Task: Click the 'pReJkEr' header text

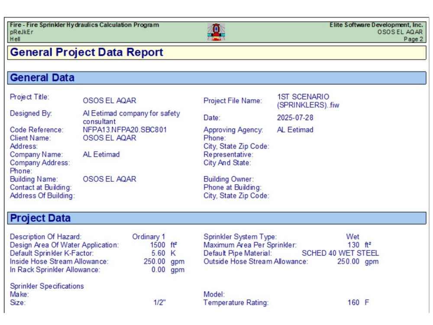Action: point(22,32)
